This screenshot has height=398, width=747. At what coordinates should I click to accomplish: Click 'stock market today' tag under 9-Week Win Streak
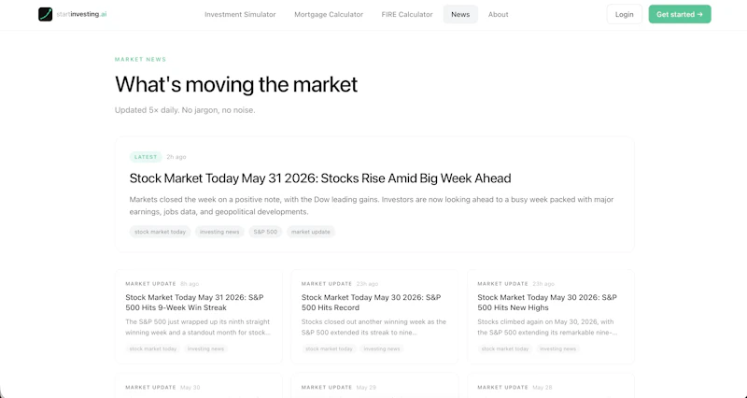(153, 348)
